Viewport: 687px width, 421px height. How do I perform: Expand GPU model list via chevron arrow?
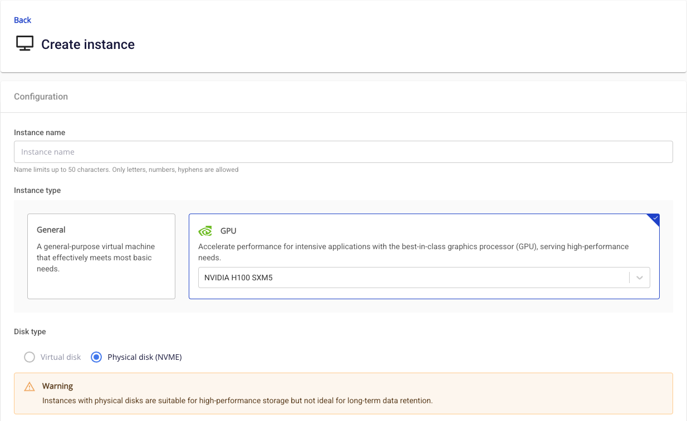coord(640,278)
